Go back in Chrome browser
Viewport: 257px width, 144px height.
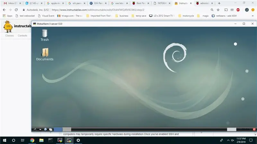pos(4,10)
